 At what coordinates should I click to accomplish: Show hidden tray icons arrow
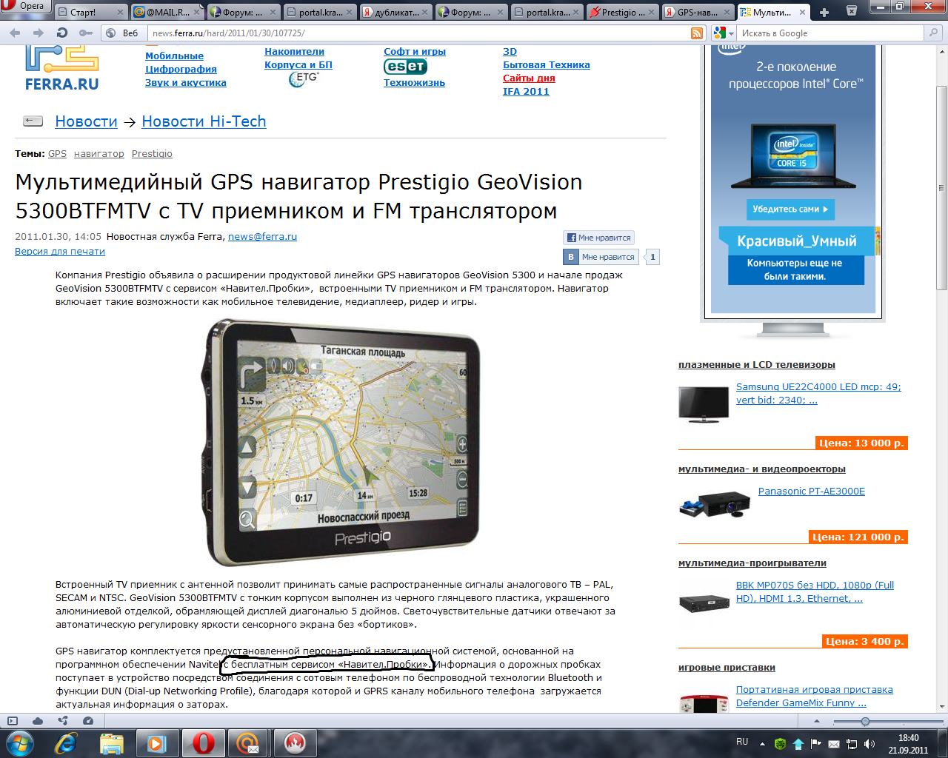pyautogui.click(x=763, y=742)
